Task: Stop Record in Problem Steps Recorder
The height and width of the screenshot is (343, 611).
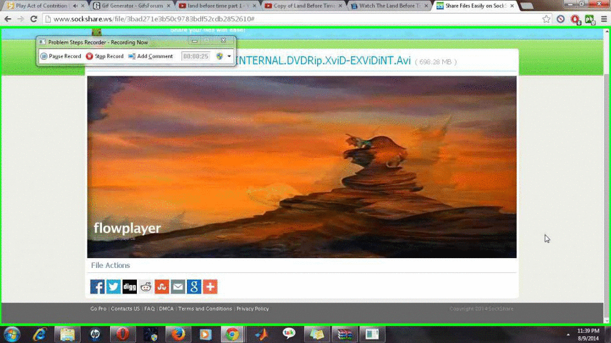Action: (104, 56)
